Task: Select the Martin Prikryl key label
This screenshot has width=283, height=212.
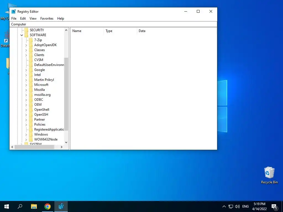Action: click(44, 80)
